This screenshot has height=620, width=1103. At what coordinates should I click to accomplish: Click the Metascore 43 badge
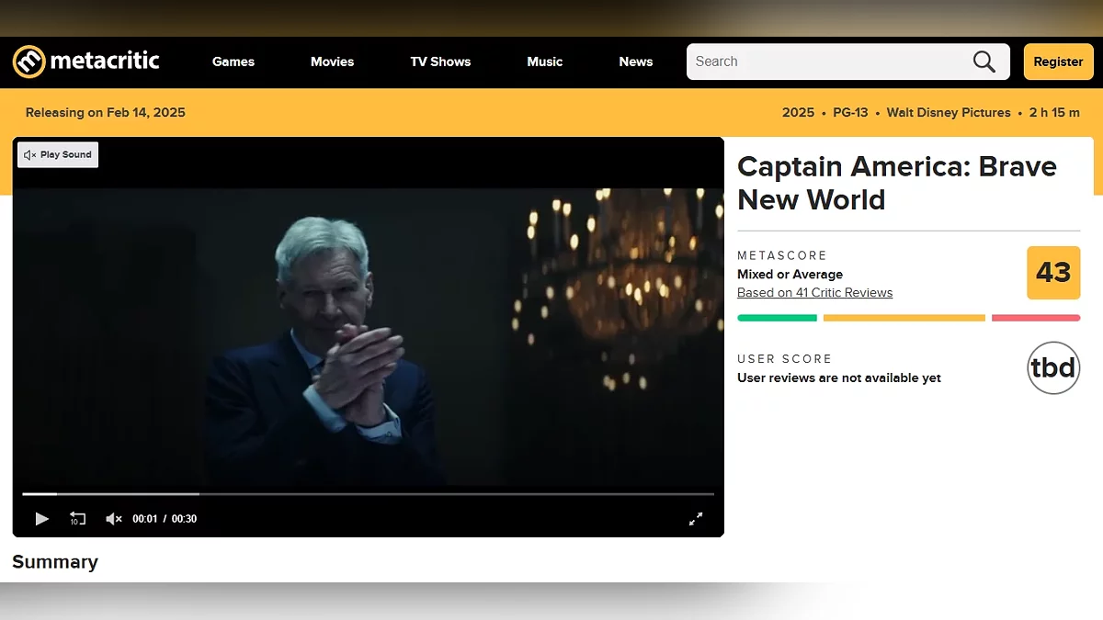(x=1053, y=273)
